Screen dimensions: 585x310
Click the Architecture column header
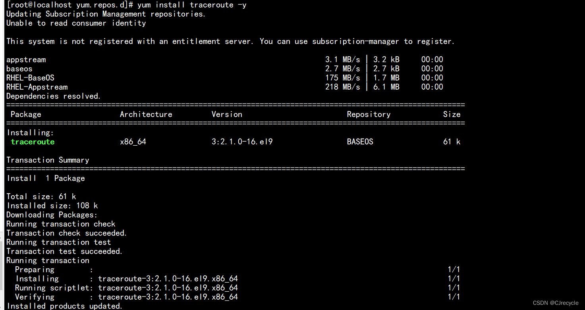[146, 114]
